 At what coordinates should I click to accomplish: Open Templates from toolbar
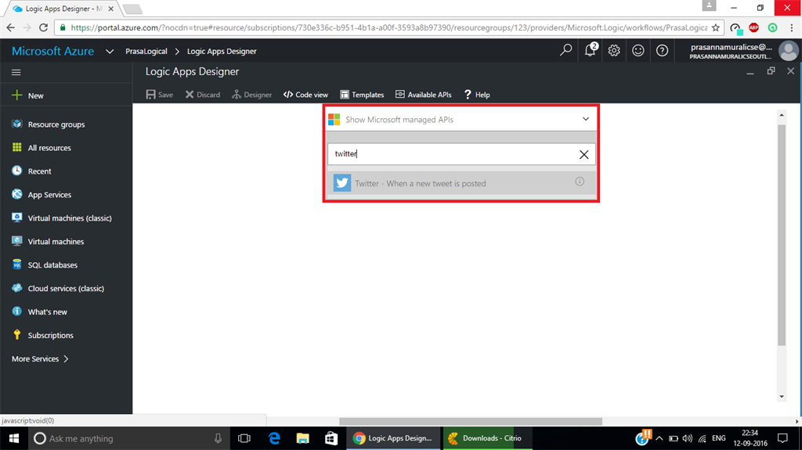tap(362, 95)
